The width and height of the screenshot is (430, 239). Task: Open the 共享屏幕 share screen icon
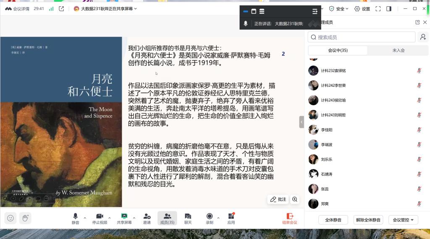124,216
